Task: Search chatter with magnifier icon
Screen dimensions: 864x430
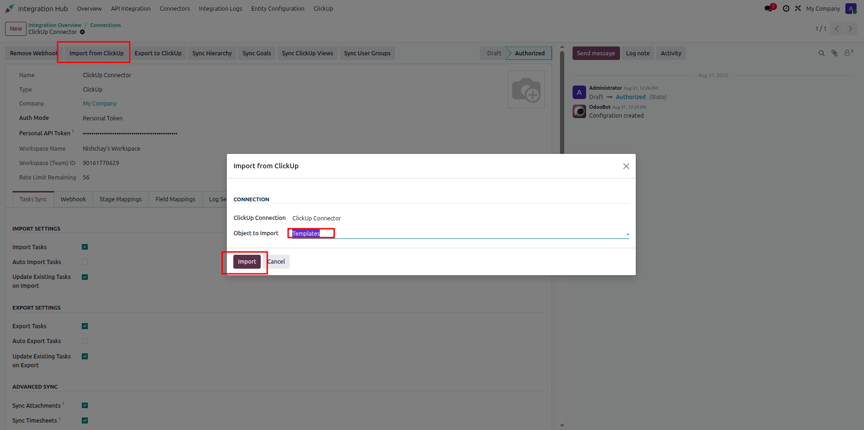Action: pos(822,53)
